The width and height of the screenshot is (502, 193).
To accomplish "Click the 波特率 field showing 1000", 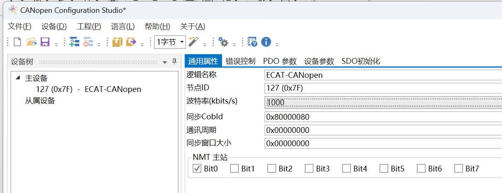I will point(383,102).
